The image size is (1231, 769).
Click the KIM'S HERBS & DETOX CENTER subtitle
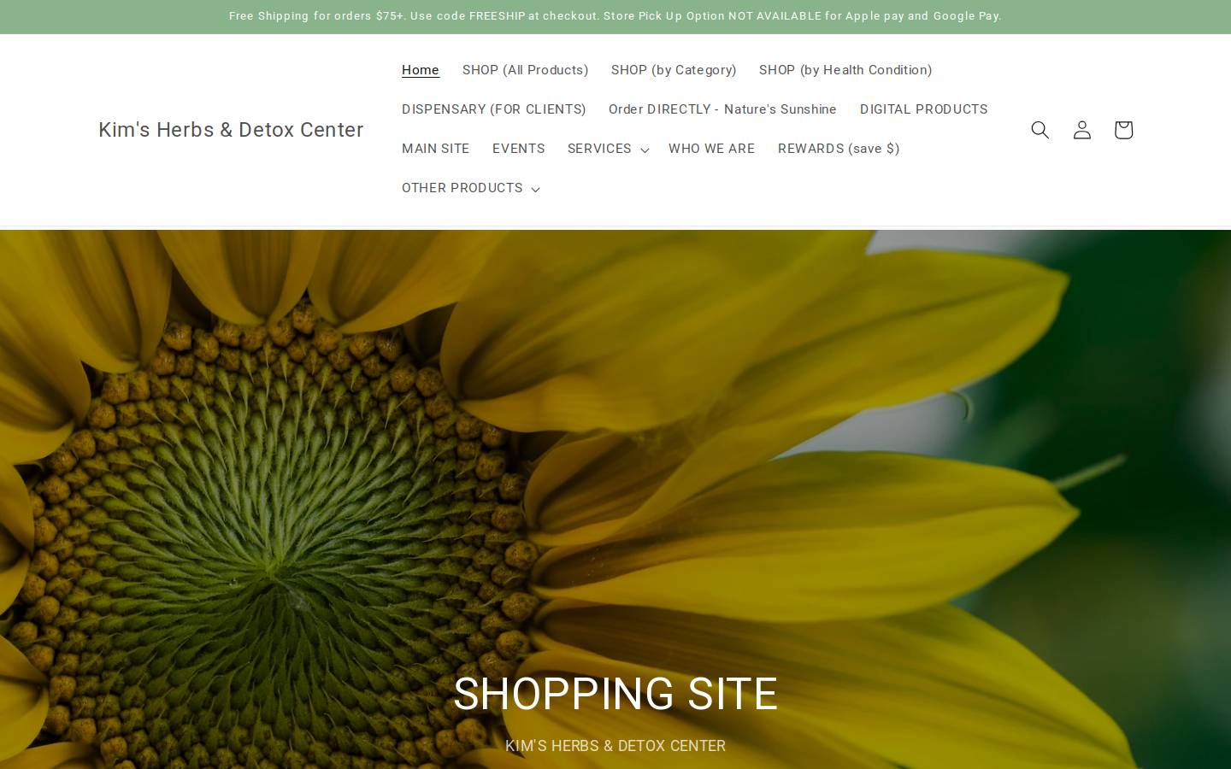click(x=615, y=746)
